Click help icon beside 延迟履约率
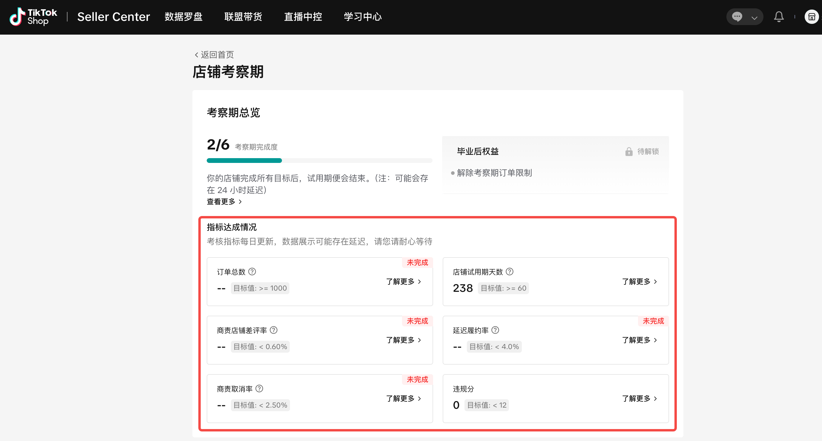The height and width of the screenshot is (441, 822). [495, 330]
